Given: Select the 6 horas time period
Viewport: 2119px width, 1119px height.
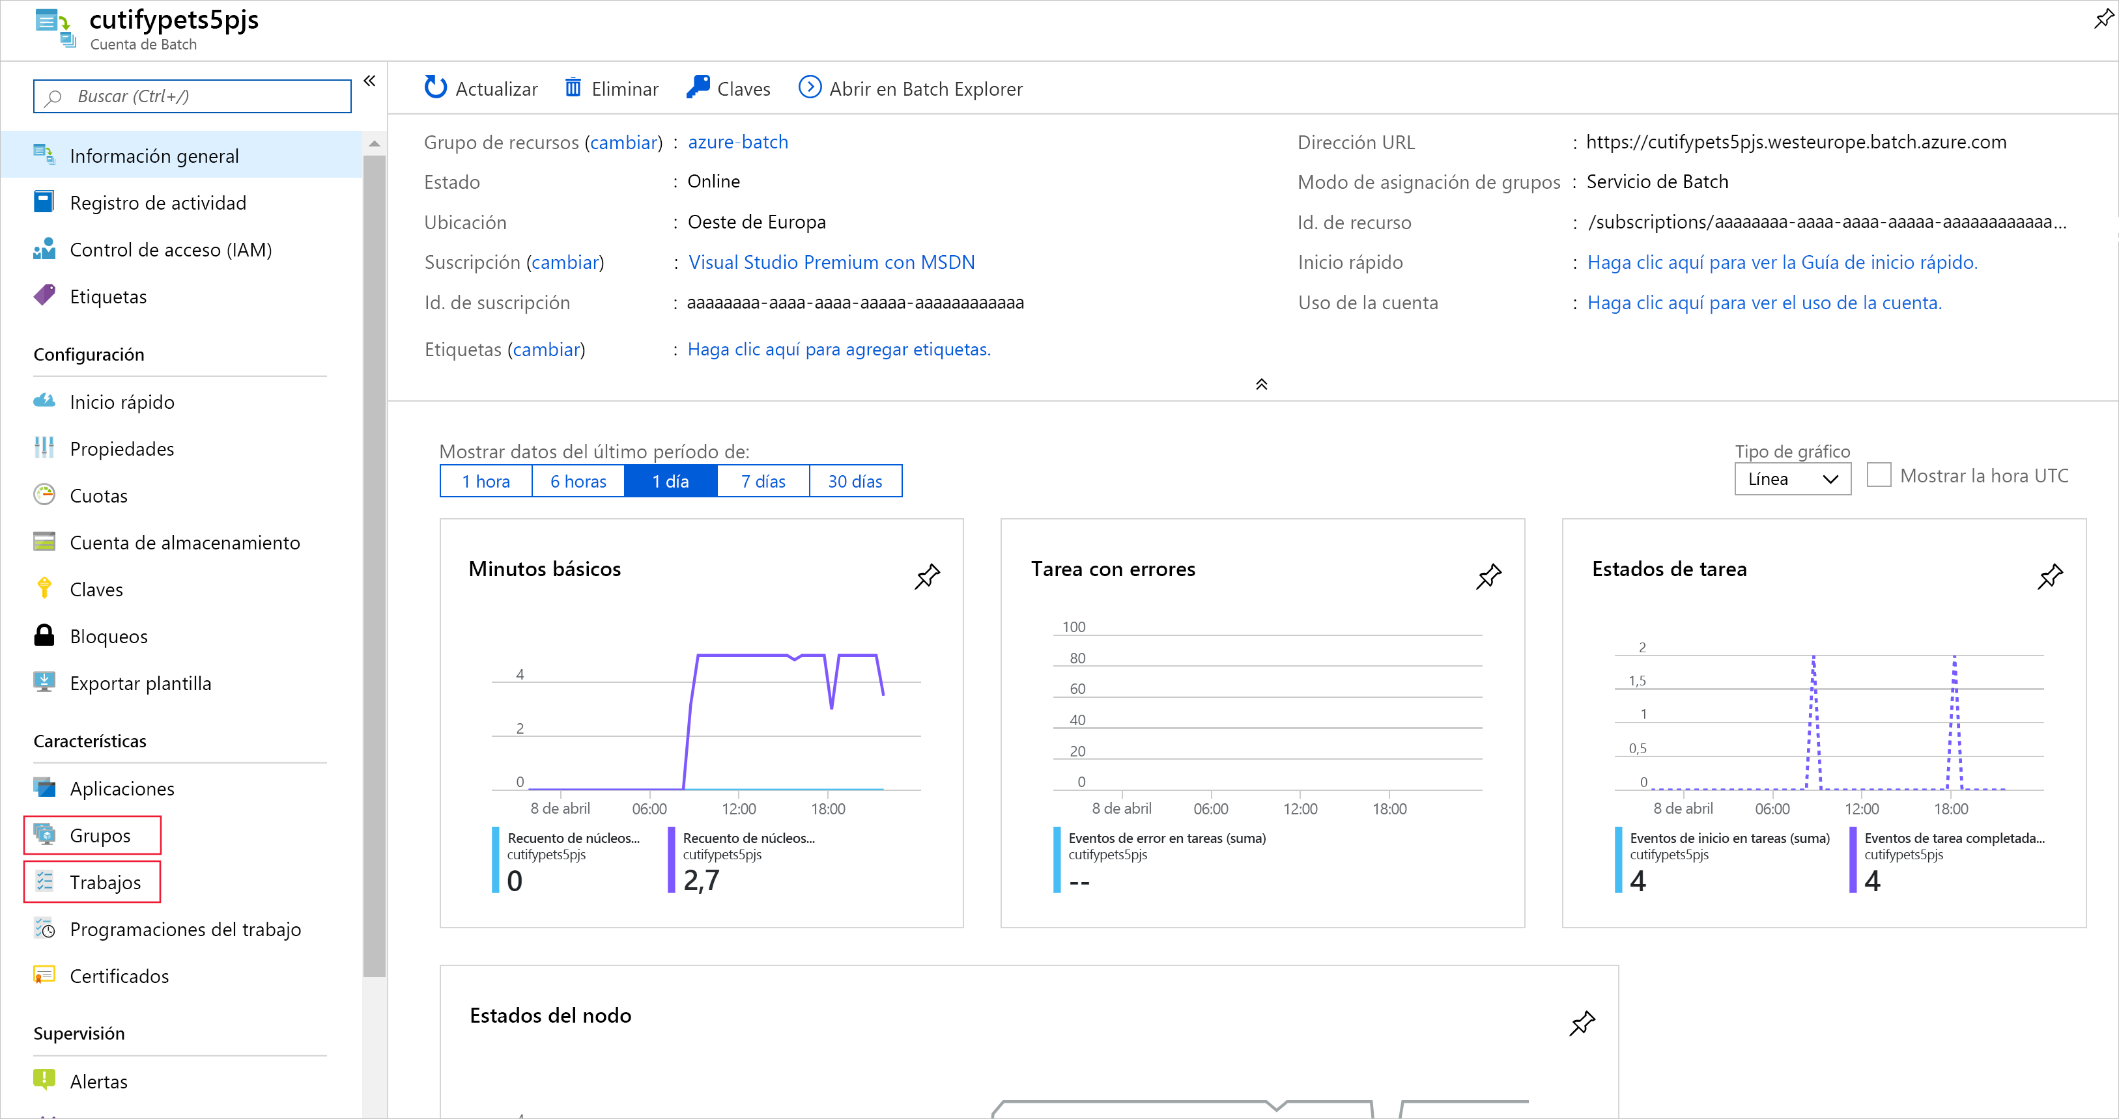Looking at the screenshot, I should coord(578,481).
